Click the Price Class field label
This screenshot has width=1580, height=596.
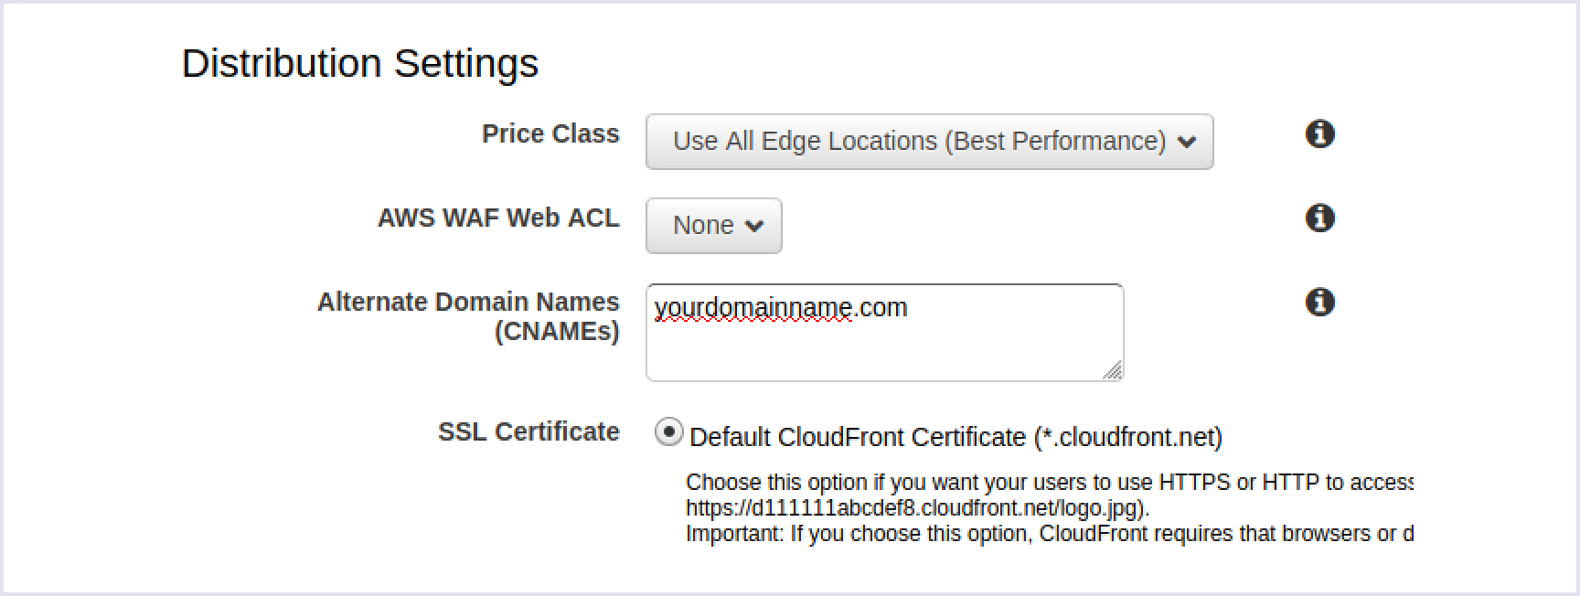pyautogui.click(x=550, y=133)
